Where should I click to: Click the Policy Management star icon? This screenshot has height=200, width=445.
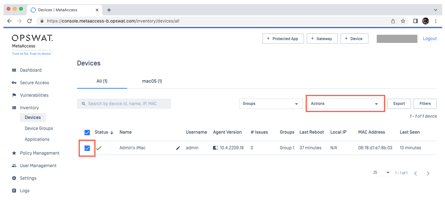point(14,153)
